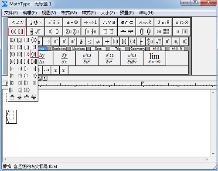Switch to the Trig tab
The height and width of the screenshot is (171, 218).
pyautogui.click(x=118, y=49)
